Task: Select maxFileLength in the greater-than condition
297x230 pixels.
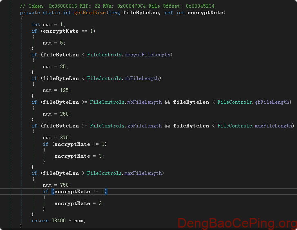Action: click(x=144, y=173)
